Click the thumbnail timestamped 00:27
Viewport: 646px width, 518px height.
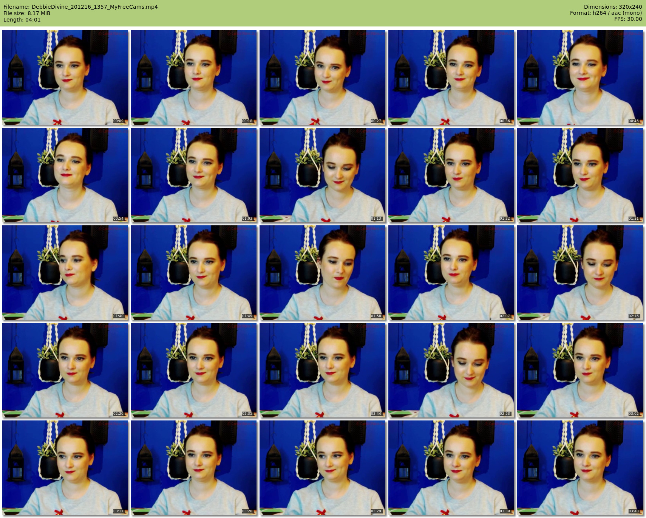(323, 78)
